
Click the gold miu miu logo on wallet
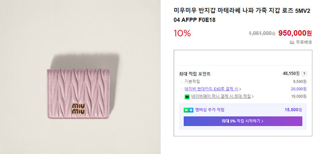pos(78,108)
